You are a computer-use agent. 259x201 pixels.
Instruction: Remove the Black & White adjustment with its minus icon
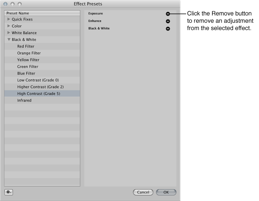pos(168,28)
